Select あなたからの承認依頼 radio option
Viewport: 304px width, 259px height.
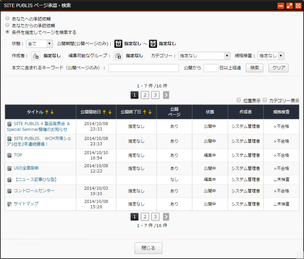(x=7, y=25)
